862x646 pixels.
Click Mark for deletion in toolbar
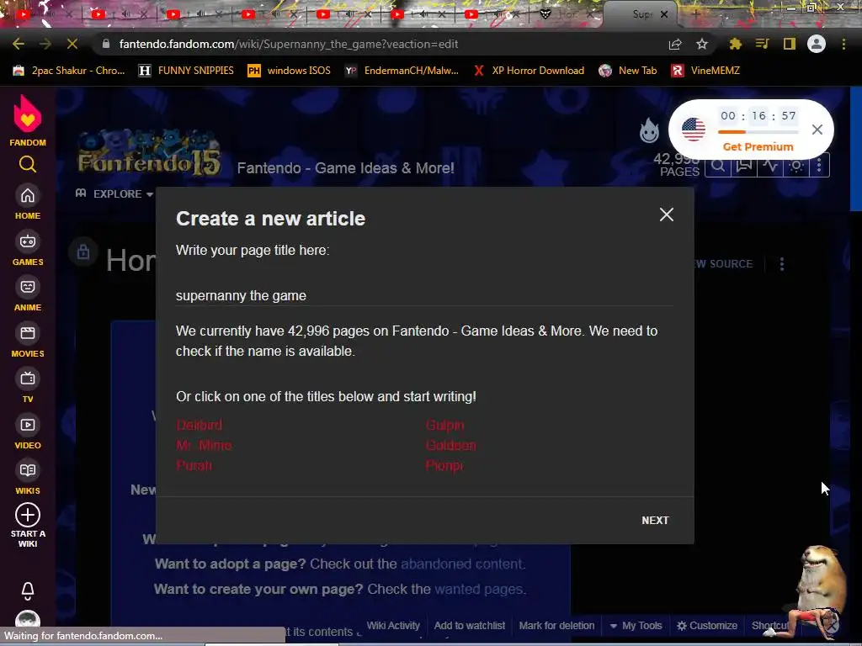556,625
